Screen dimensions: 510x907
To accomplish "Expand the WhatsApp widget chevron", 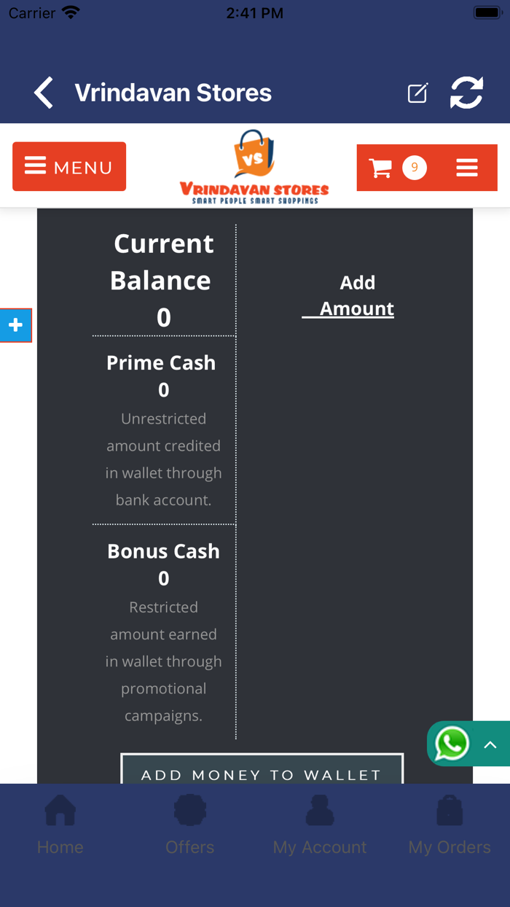I will pos(490,744).
